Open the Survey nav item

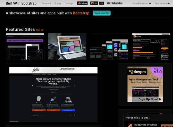pos(58,4)
